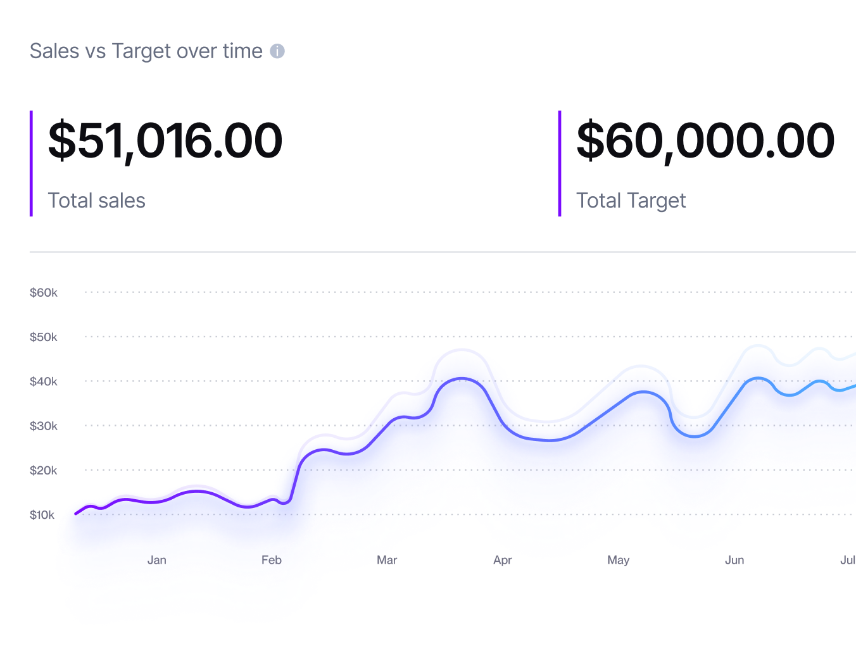
Task: Select the $20k y-axis label
Action: click(x=44, y=470)
